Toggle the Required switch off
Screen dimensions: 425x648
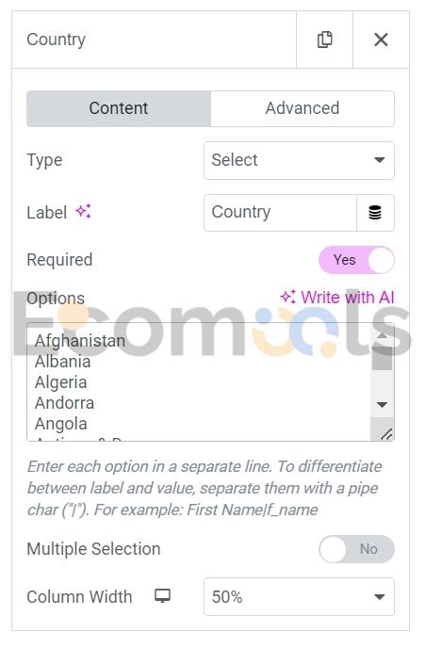pyautogui.click(x=356, y=260)
